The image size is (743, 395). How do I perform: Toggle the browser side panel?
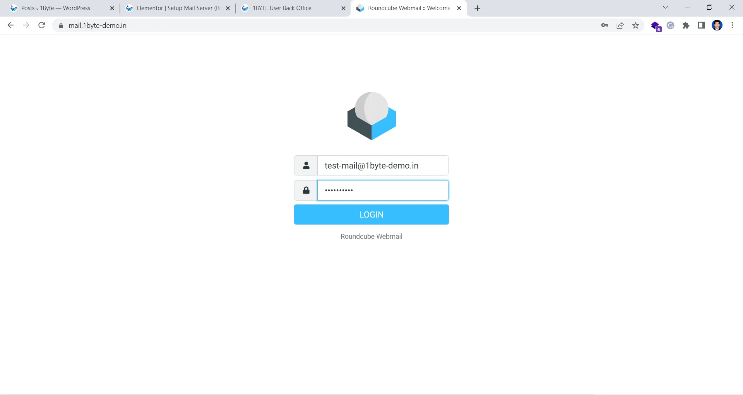(701, 26)
